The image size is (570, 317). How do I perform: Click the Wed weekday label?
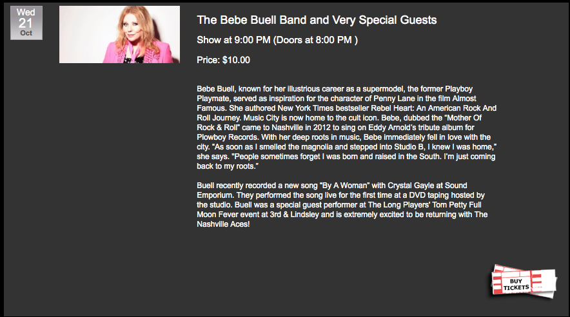[26, 12]
